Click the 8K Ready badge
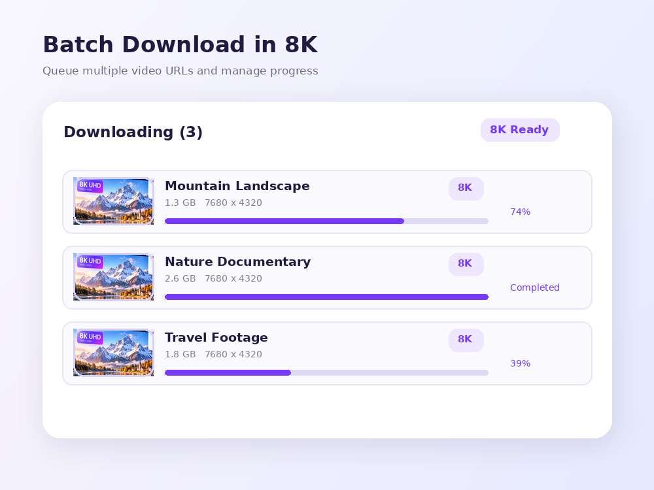The image size is (654, 490). pyautogui.click(x=520, y=130)
